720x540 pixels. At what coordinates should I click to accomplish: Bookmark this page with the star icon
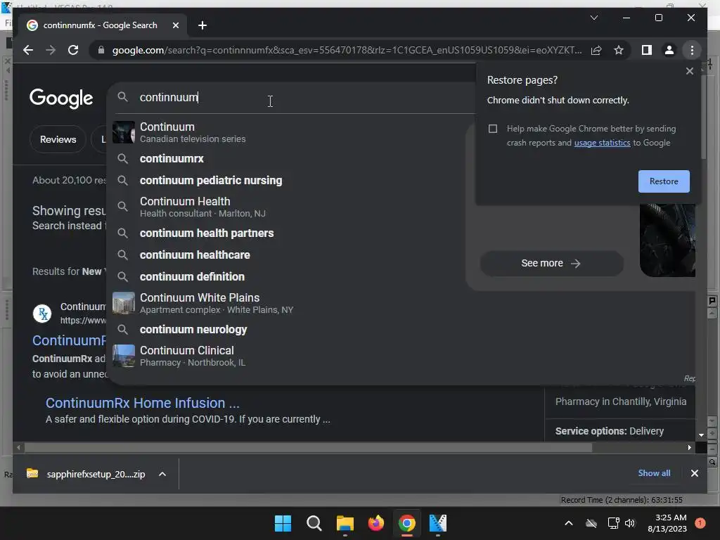[x=619, y=50]
